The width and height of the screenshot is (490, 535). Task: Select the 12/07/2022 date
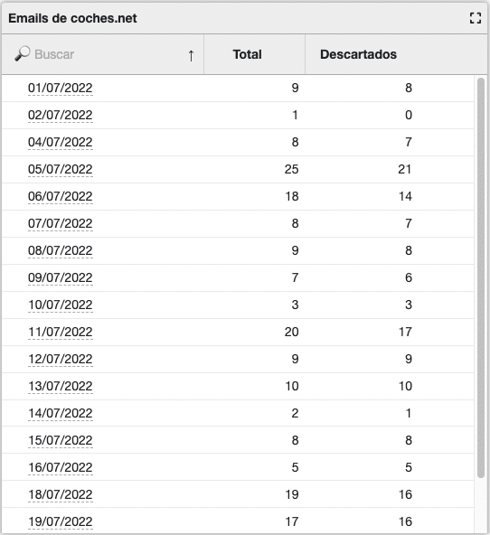click(x=60, y=359)
